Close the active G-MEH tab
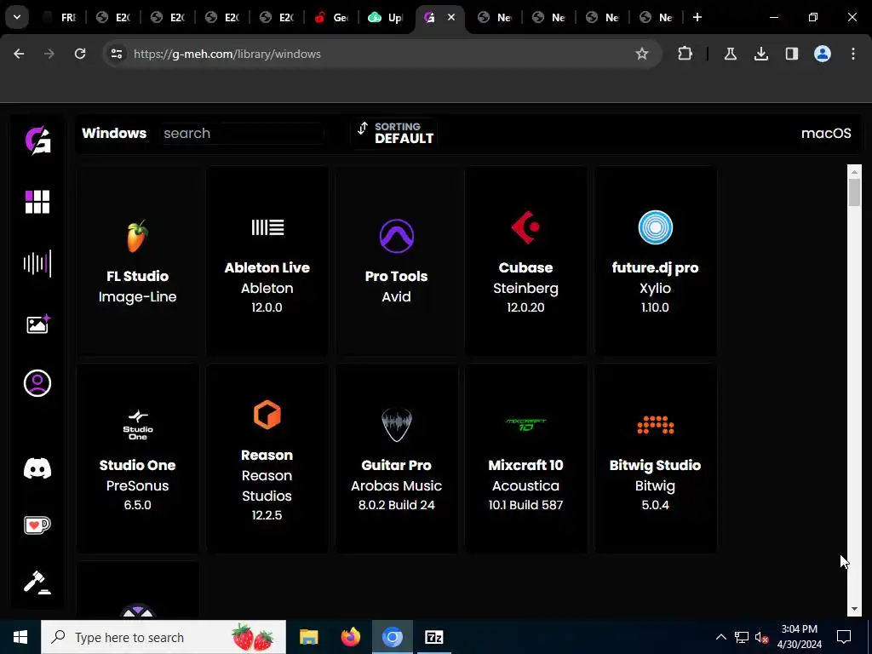The height and width of the screenshot is (654, 872). pyautogui.click(x=451, y=17)
